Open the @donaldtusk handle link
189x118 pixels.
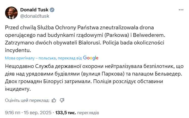[x=34, y=16]
